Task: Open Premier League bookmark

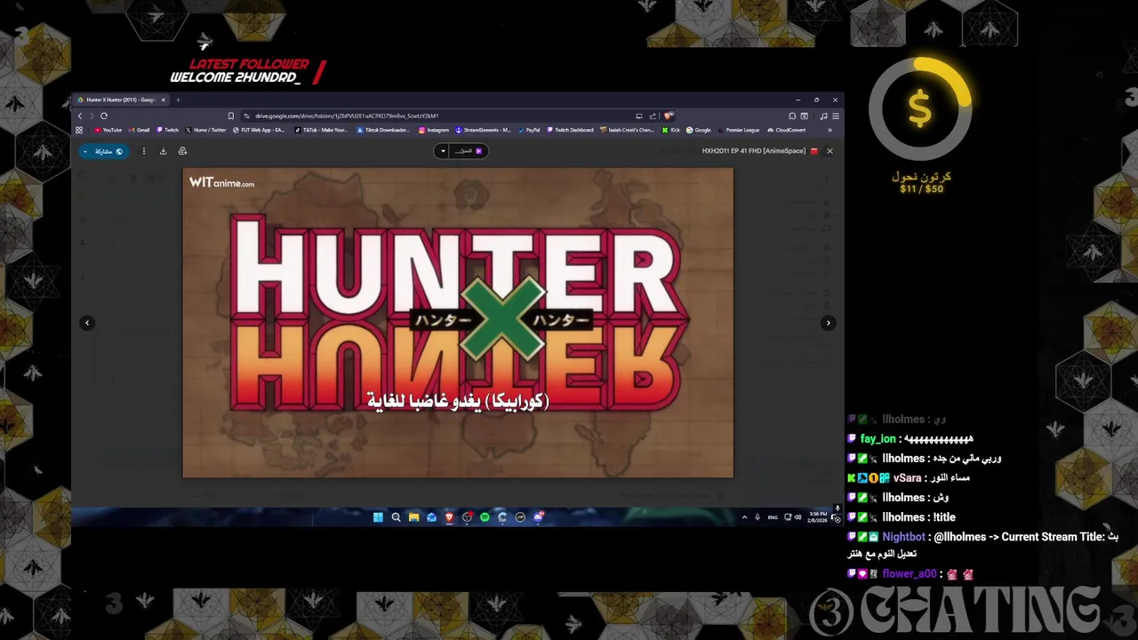Action: [738, 130]
